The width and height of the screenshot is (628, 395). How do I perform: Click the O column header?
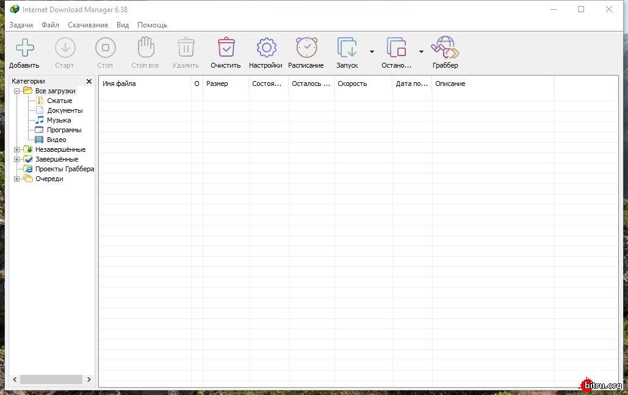197,84
